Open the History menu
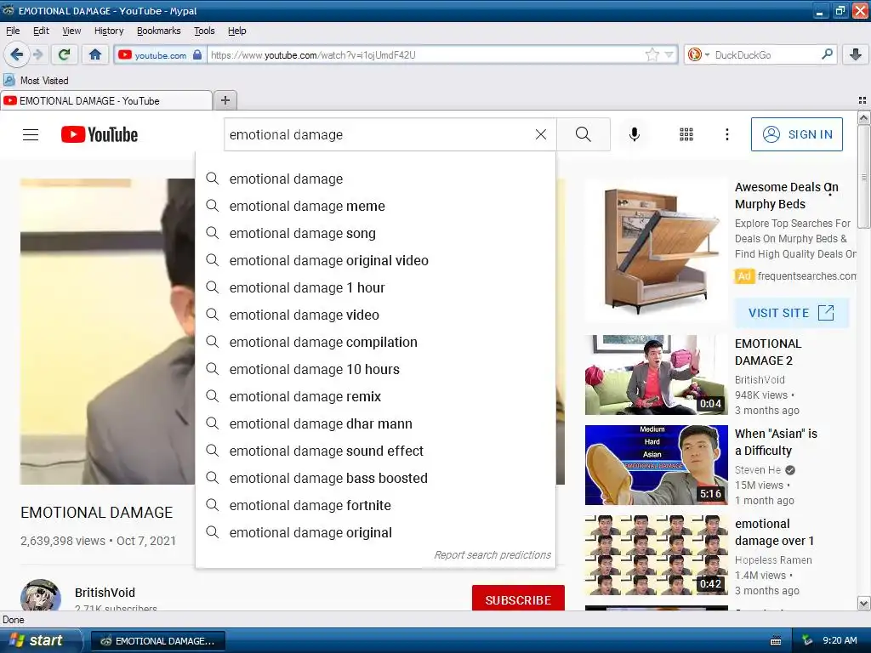871x653 pixels. (x=109, y=31)
